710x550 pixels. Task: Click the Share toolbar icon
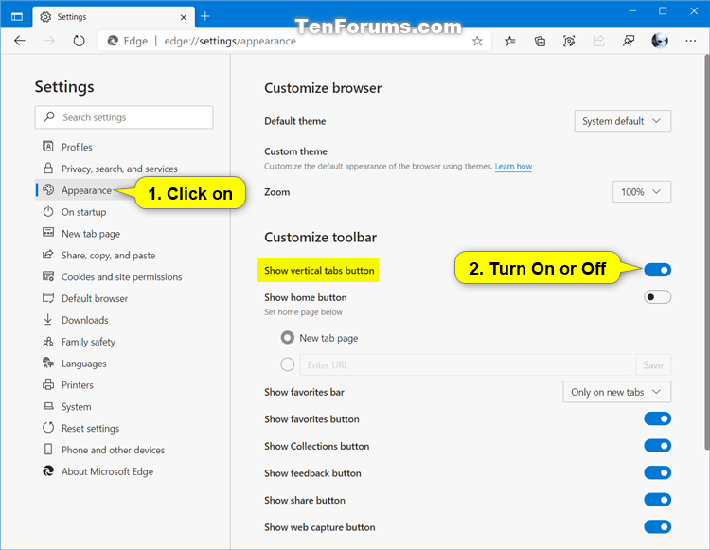tap(598, 42)
